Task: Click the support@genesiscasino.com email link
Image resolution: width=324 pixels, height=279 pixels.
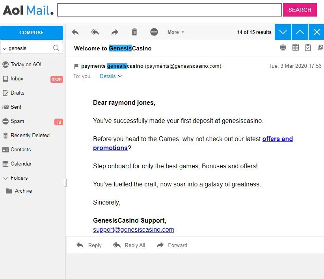Action: [134, 229]
